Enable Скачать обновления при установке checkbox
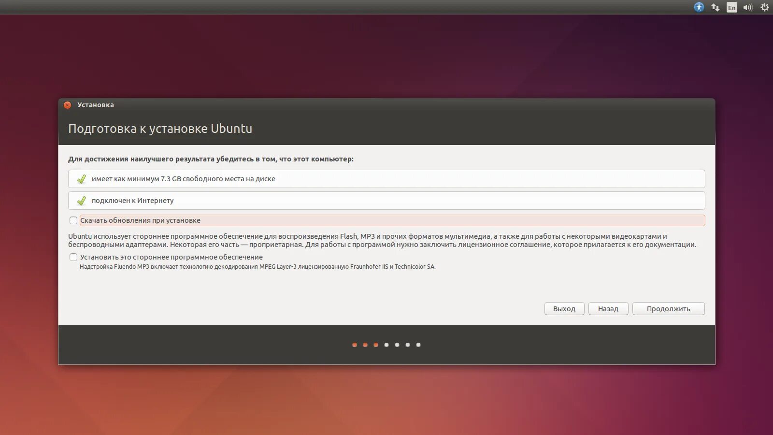773x435 pixels. (x=73, y=220)
